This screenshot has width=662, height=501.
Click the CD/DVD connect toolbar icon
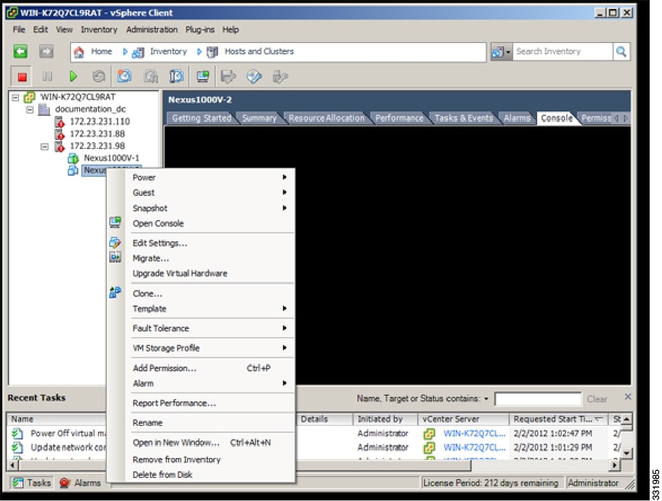click(x=254, y=76)
